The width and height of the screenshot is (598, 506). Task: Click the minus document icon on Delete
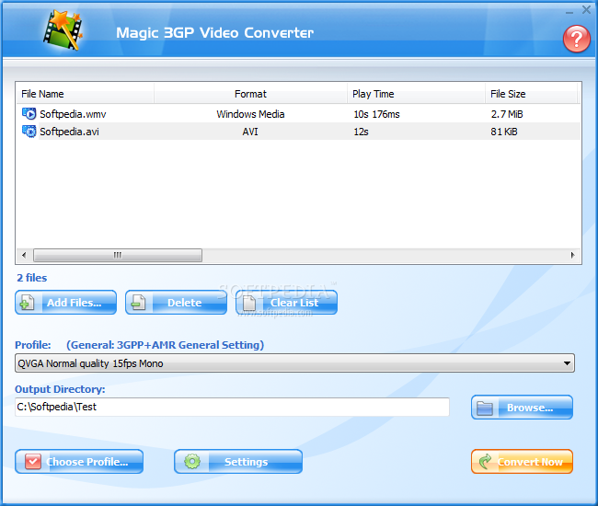(x=138, y=303)
